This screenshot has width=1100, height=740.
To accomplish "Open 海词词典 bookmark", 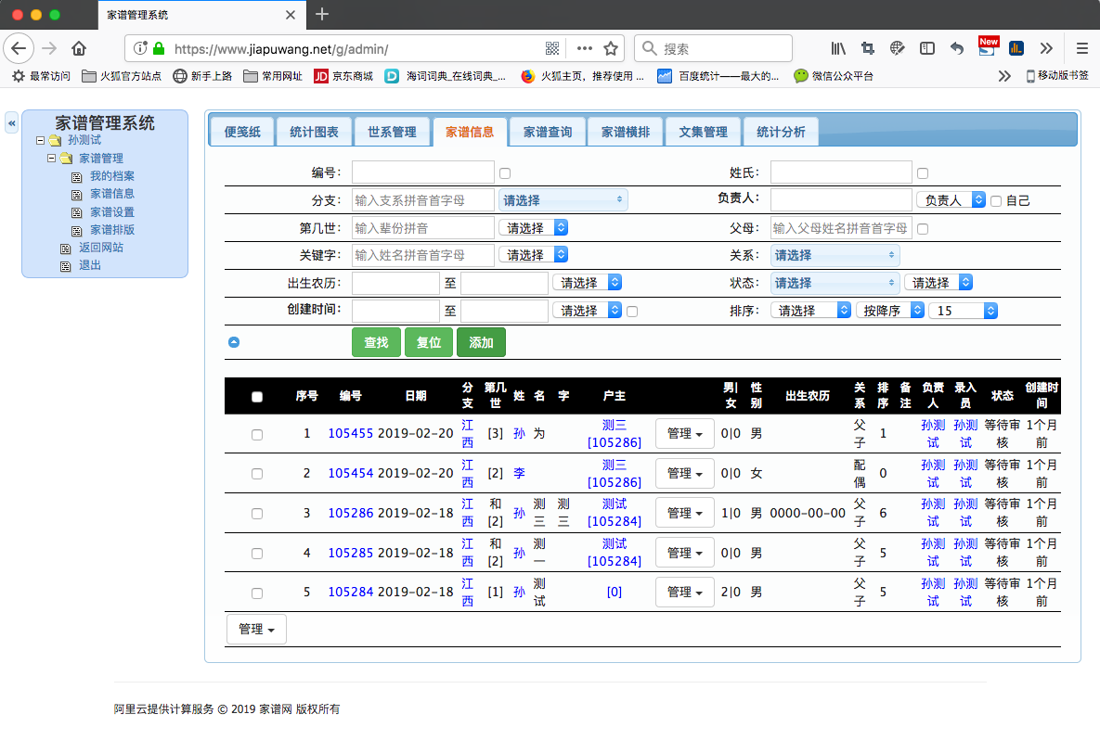I will (x=446, y=76).
